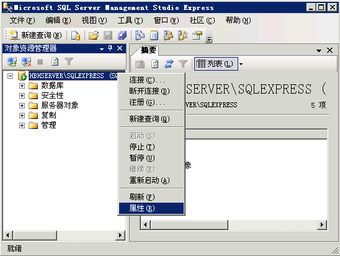Viewport: 340px width, 256px height.
Task: Click the filter funnel icon in Object Explorer
Action: [x=69, y=62]
